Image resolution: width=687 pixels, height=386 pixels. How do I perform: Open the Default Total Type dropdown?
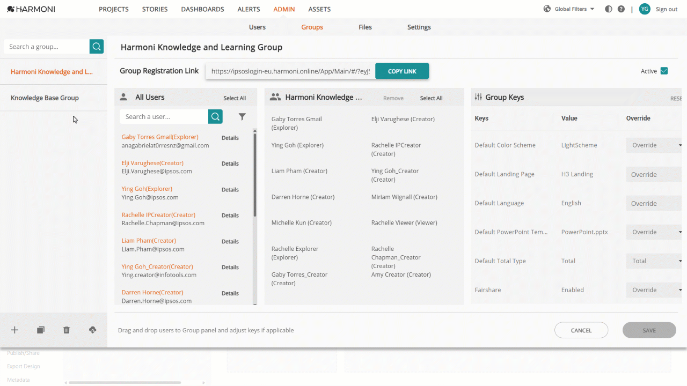[654, 261]
